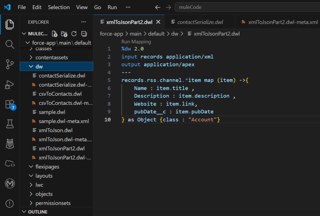Screen dimensions: 320x216
Task: Click Run Mapping code lens link
Action: click(136, 42)
